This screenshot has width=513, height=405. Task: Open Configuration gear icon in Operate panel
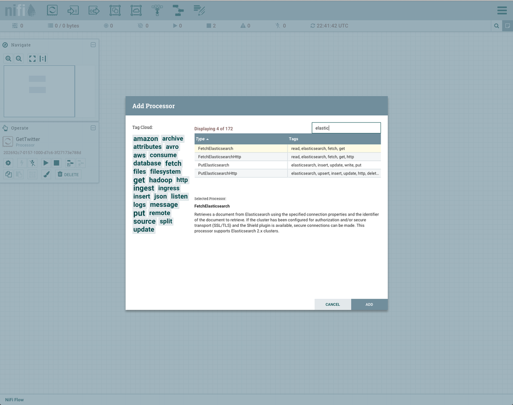(8, 163)
